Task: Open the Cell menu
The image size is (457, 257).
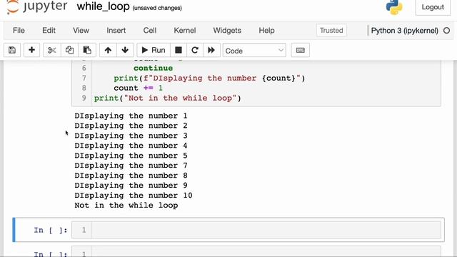Action: click(x=150, y=30)
